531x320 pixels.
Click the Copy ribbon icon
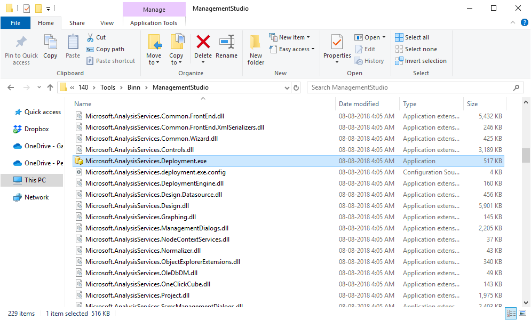pos(51,42)
